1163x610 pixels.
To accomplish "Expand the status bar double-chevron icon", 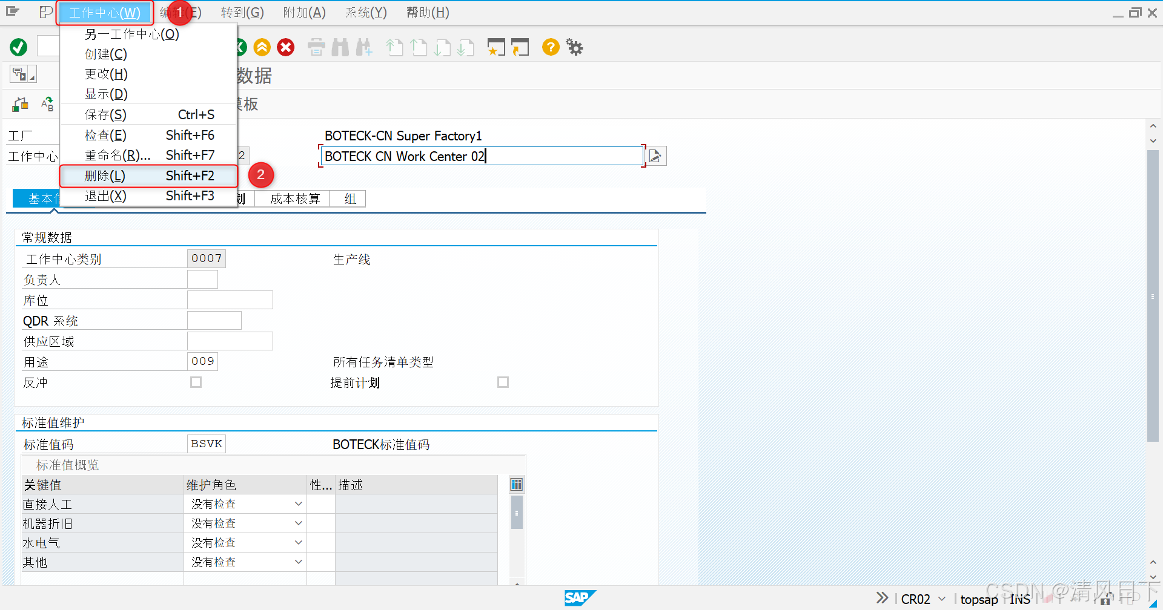I will (x=882, y=598).
